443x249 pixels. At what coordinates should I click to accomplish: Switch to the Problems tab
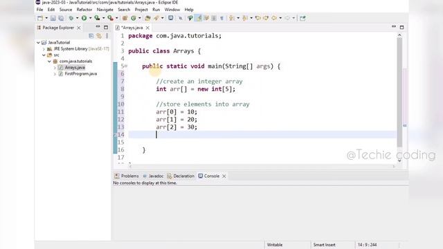point(127,176)
